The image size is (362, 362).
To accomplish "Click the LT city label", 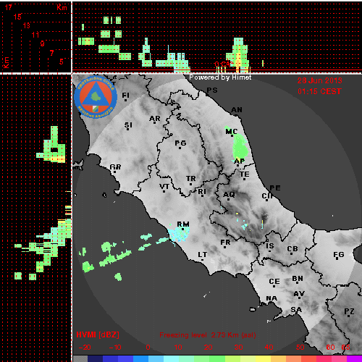I will coord(203,255).
